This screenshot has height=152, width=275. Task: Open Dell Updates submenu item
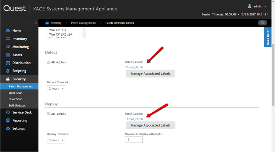click(x=17, y=105)
